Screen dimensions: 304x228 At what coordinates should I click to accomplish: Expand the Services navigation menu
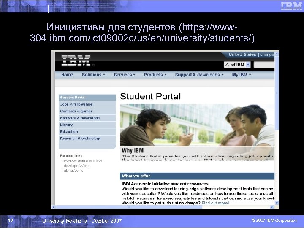[x=125, y=75]
